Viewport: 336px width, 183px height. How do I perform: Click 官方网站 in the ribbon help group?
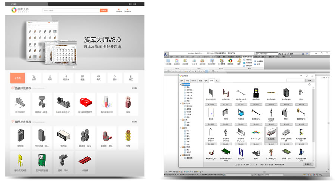pos(248,60)
